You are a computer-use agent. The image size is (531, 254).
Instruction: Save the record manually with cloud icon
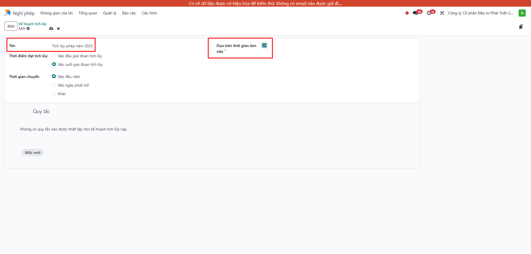click(x=51, y=28)
